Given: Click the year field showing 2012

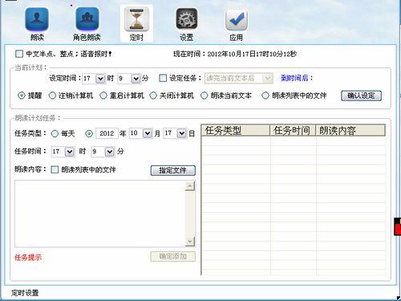Looking at the screenshot, I should tap(107, 133).
